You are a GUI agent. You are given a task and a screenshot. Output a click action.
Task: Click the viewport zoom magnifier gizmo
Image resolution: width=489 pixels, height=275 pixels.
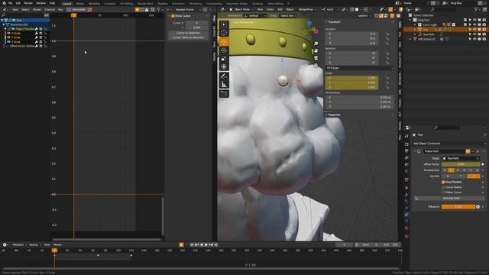point(316,44)
